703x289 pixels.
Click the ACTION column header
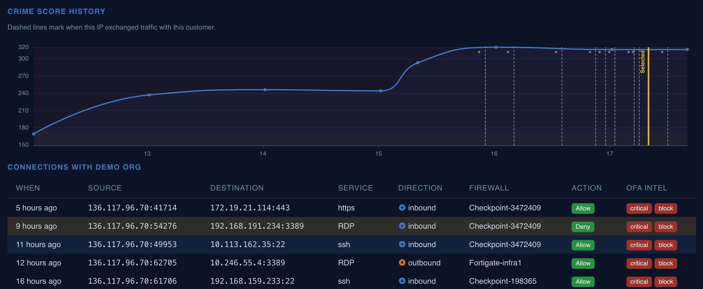click(x=587, y=188)
